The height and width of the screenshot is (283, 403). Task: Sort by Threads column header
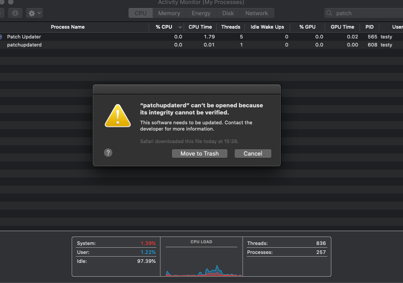[x=231, y=27]
